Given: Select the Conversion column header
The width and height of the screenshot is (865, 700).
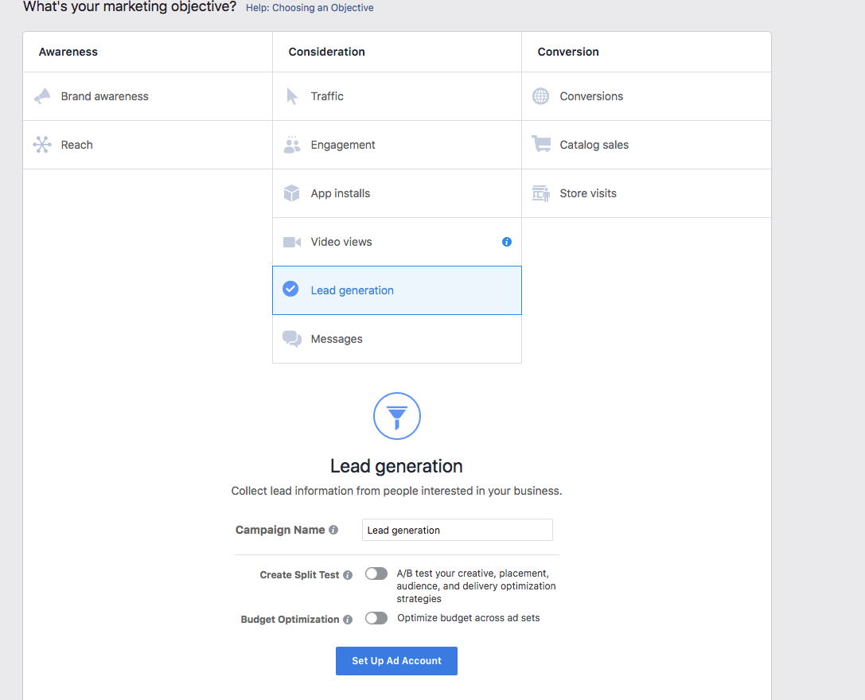Looking at the screenshot, I should coord(567,51).
